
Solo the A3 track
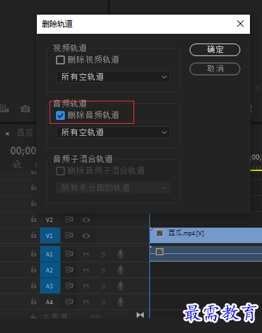pyautogui.click(x=103, y=286)
